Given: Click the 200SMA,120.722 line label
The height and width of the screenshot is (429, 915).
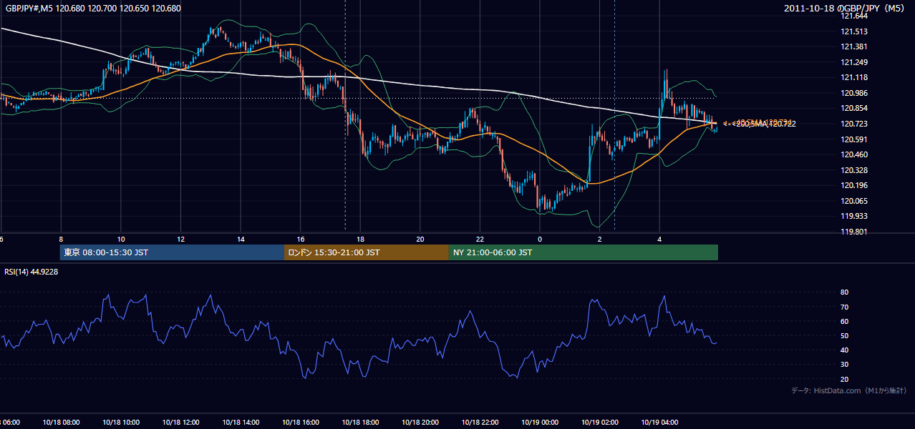Looking at the screenshot, I should (x=764, y=124).
